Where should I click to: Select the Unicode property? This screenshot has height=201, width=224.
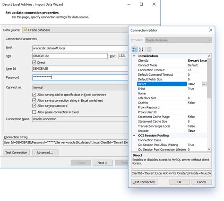(x=172, y=131)
